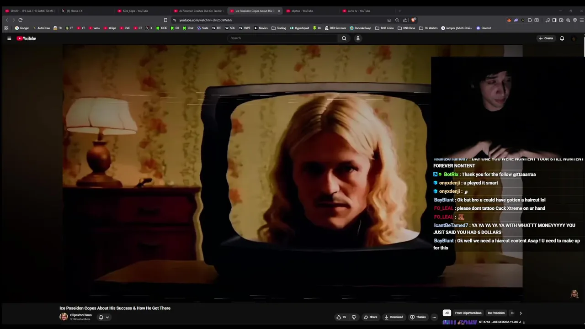Expand the Movies bookmark folder

pos(261,28)
